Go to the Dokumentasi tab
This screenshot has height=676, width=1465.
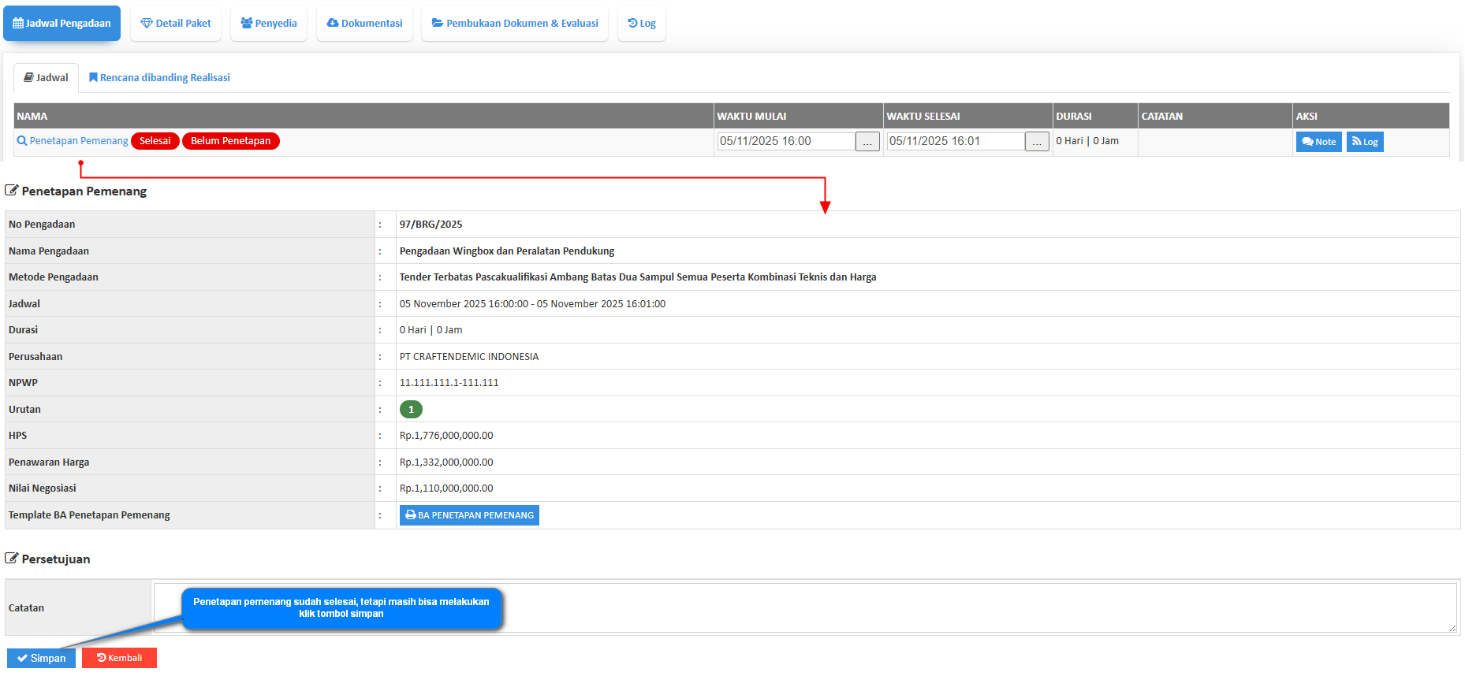[x=364, y=24]
